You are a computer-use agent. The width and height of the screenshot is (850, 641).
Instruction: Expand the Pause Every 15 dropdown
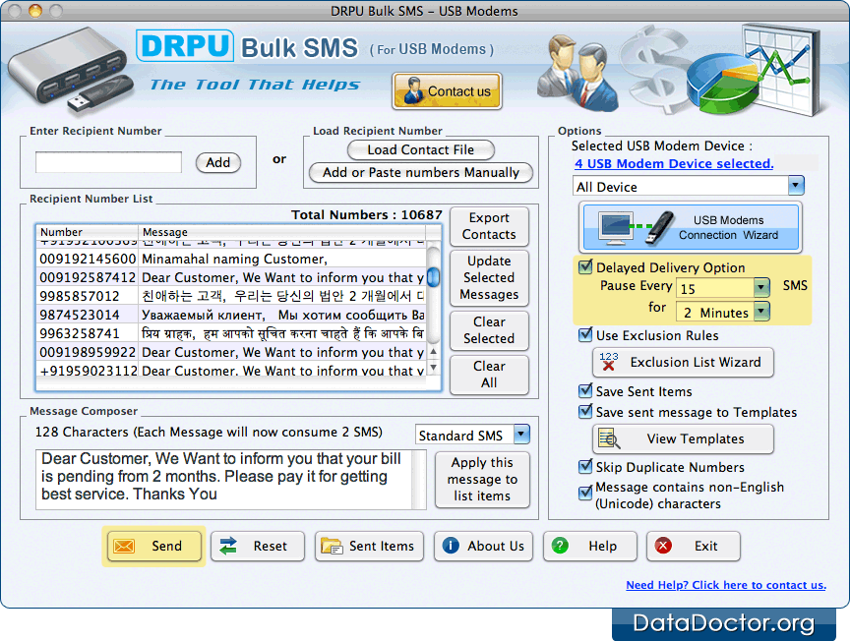[761, 287]
